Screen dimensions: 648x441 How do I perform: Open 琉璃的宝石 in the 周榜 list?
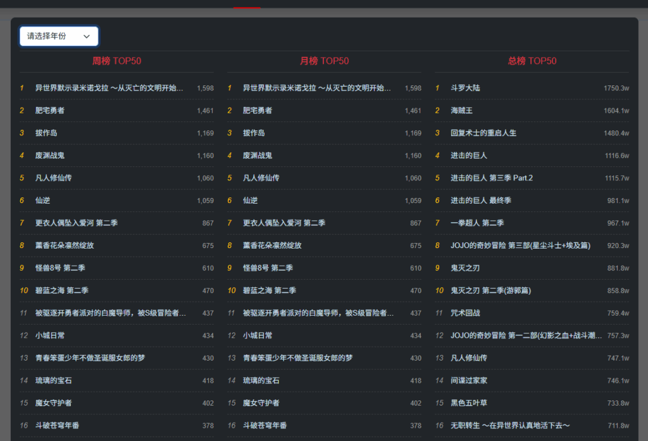click(53, 381)
